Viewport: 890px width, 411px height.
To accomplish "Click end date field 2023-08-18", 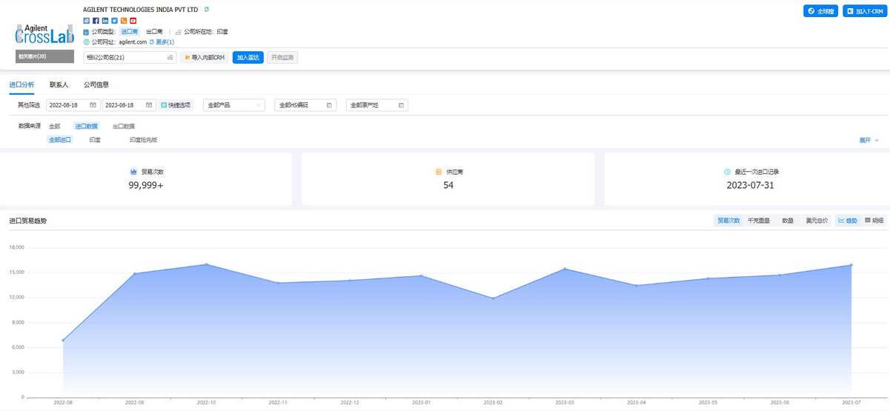I will (129, 105).
